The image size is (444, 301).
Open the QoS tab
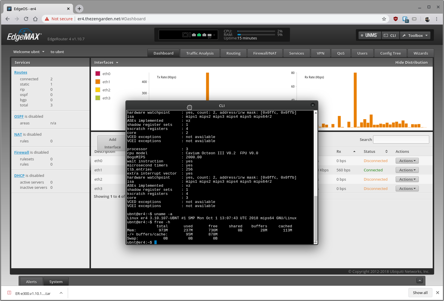341,53
